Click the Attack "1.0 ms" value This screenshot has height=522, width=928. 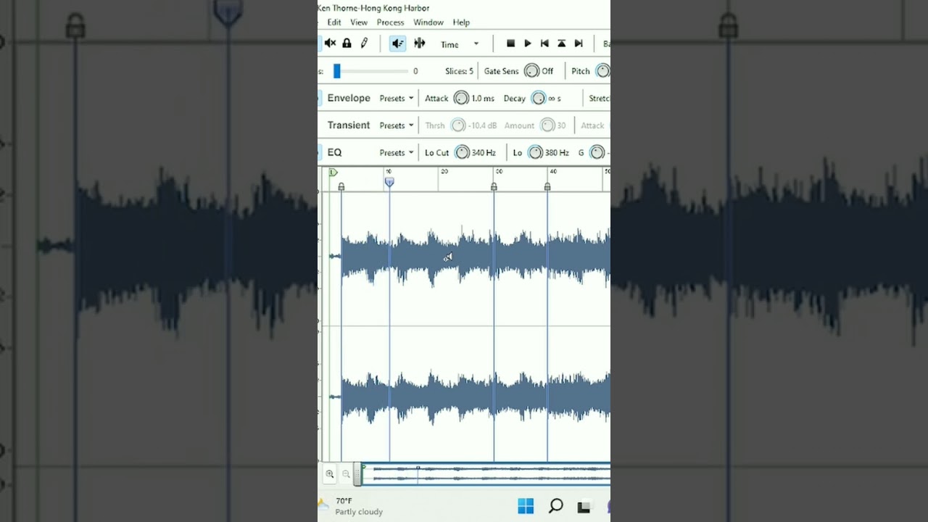[483, 99]
